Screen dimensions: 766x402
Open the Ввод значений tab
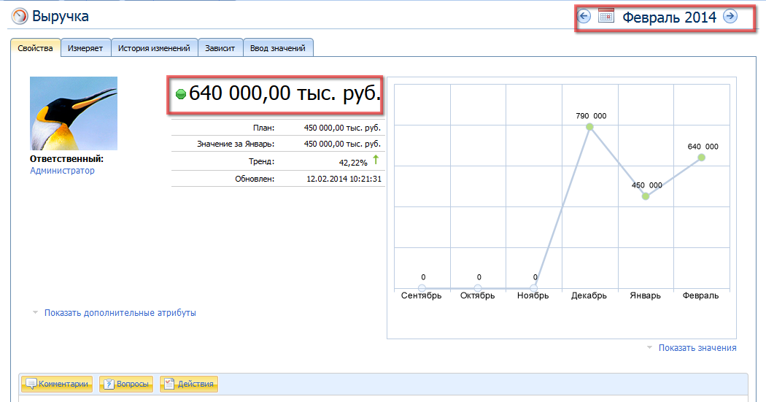tap(277, 48)
